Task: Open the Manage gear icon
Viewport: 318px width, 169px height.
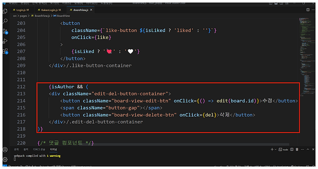Action: coord(5,160)
